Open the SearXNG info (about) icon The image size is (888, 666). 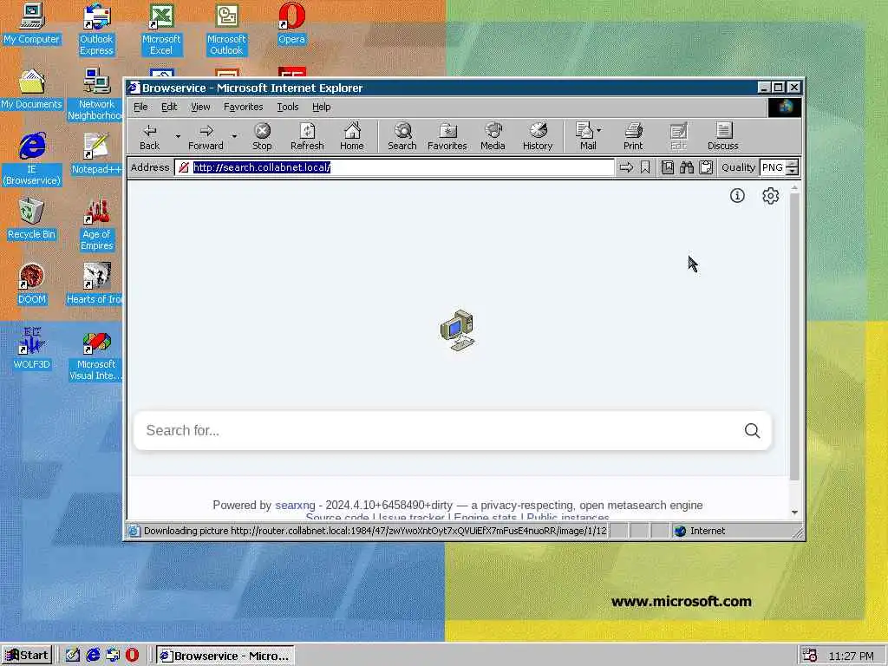click(x=737, y=195)
